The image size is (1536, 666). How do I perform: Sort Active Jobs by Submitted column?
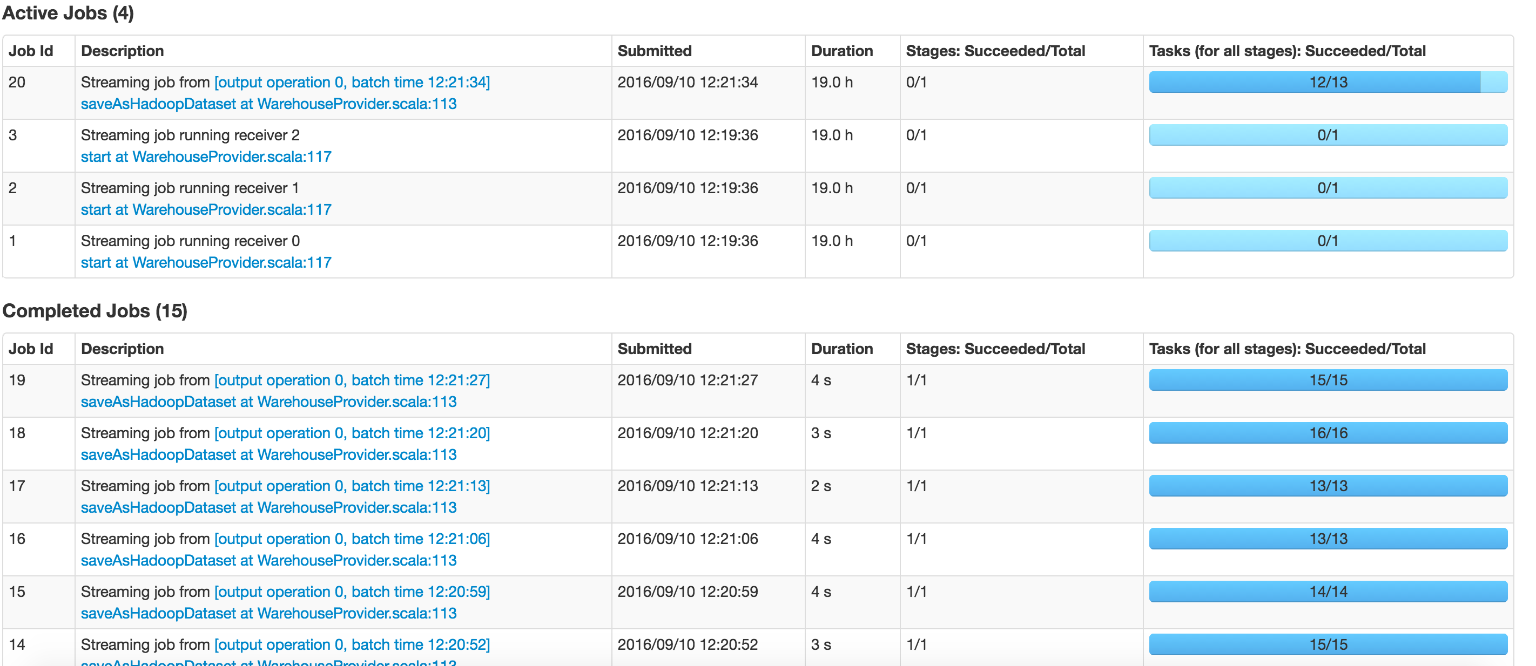pos(654,51)
